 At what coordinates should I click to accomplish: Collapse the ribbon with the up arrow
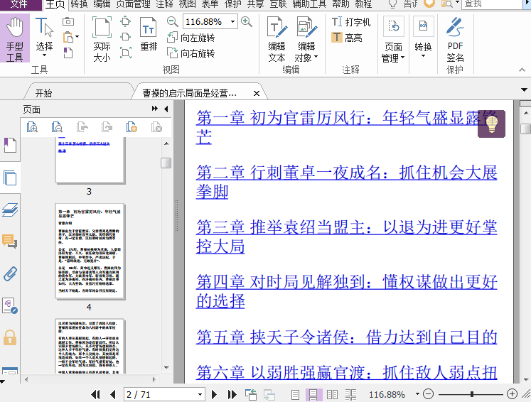(522, 70)
